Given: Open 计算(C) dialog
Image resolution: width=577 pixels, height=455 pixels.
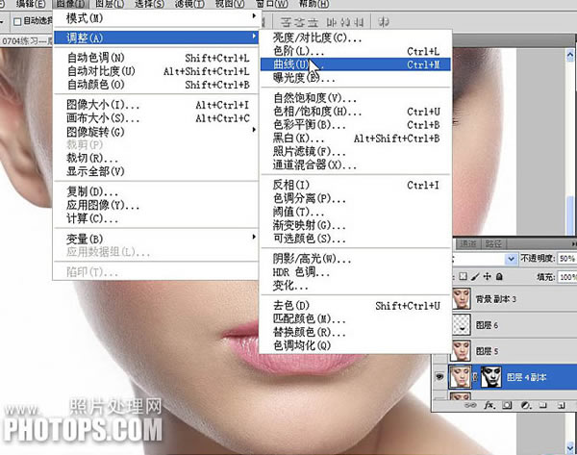Looking at the screenshot, I should [156, 218].
